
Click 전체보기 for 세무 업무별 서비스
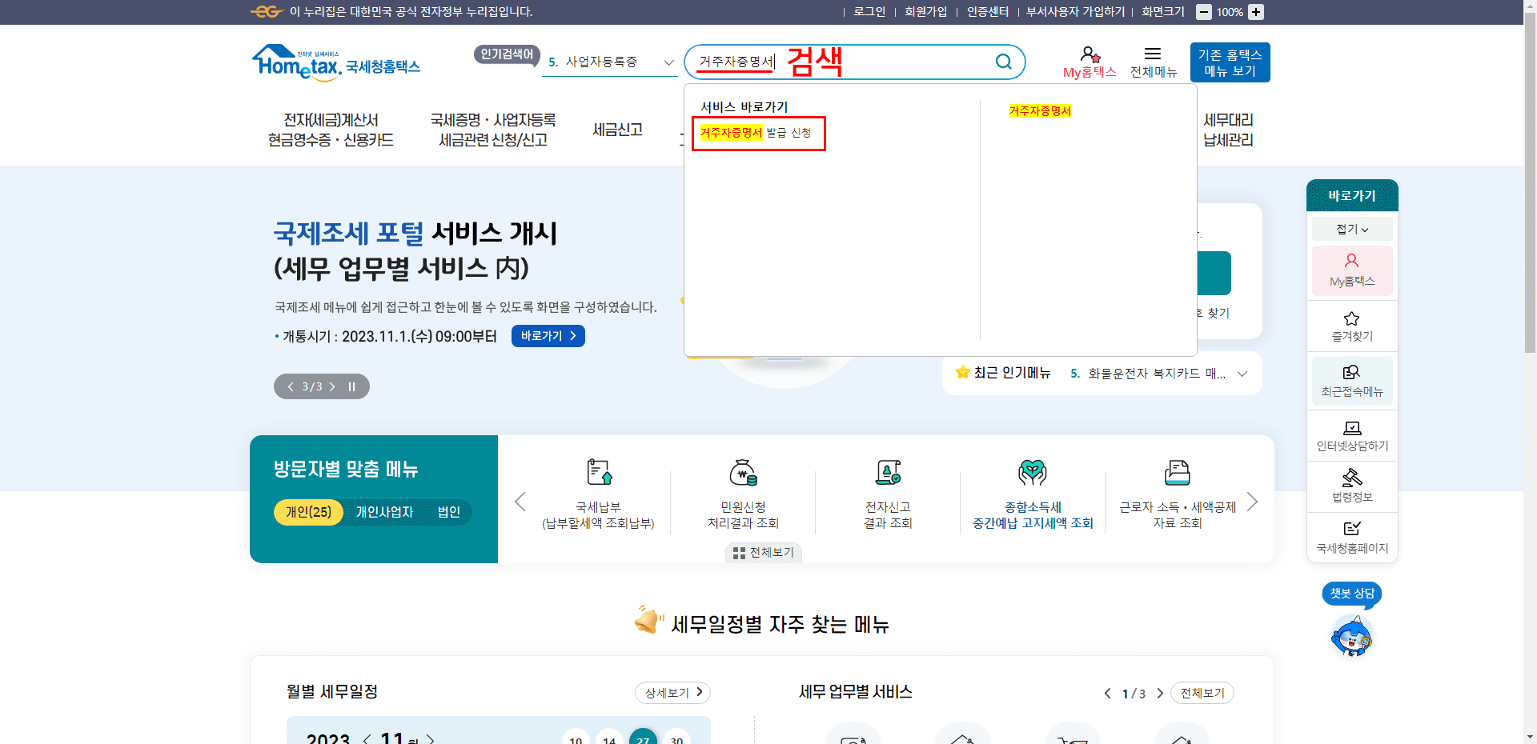point(1202,693)
